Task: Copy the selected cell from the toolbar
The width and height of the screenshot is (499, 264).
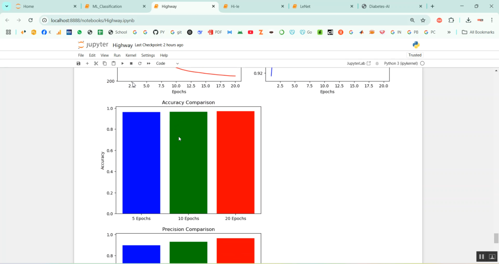Action: coord(105,64)
